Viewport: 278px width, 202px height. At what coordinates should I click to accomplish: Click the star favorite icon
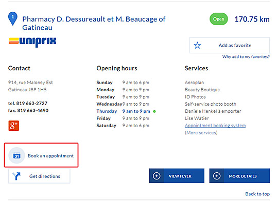[x=197, y=46]
